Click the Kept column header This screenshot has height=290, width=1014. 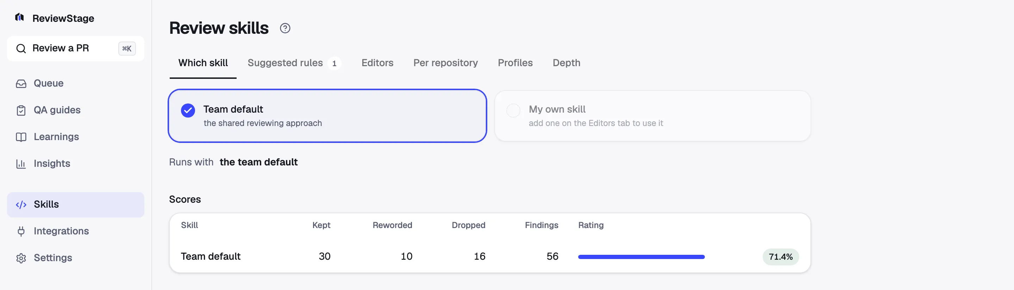tap(321, 225)
